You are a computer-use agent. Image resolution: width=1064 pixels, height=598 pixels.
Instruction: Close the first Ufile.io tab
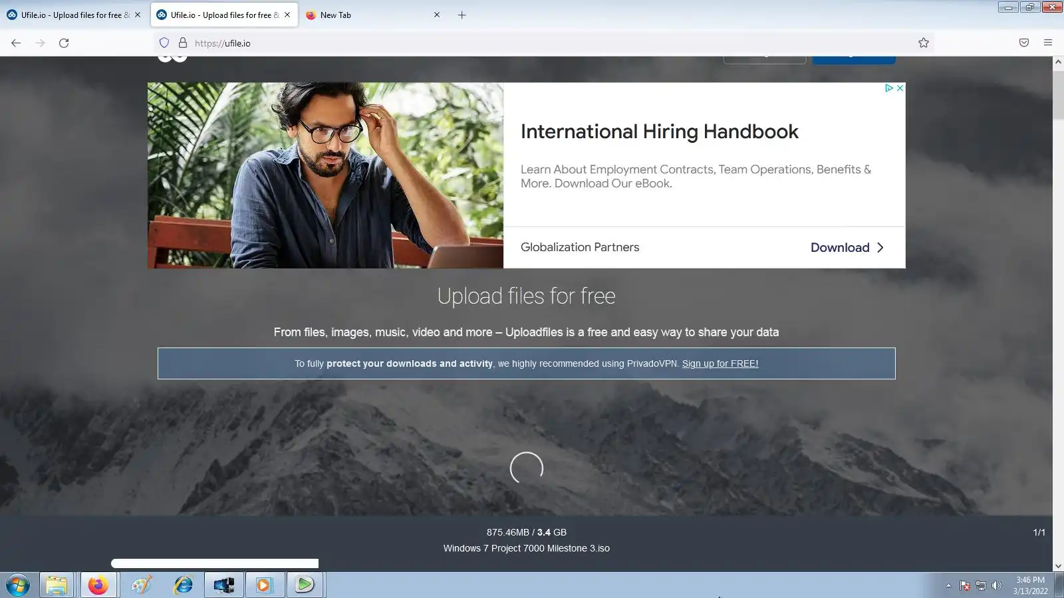[x=138, y=15]
